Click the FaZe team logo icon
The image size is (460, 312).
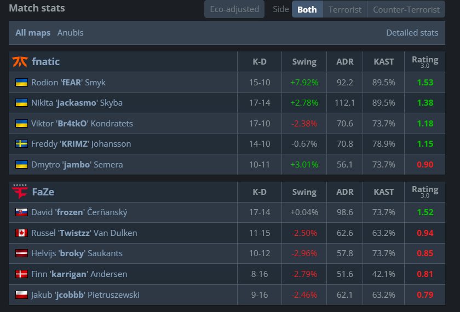[20, 192]
